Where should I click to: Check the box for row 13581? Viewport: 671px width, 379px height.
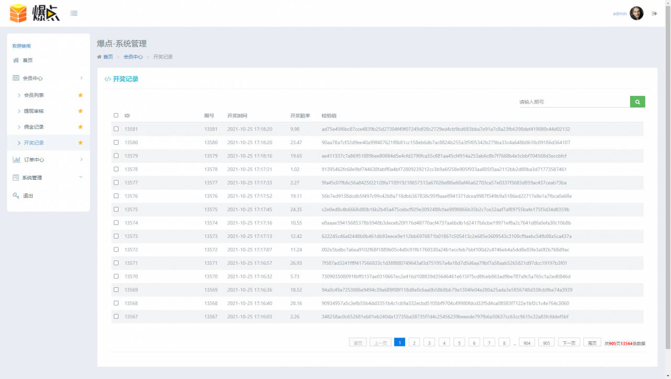(116, 129)
